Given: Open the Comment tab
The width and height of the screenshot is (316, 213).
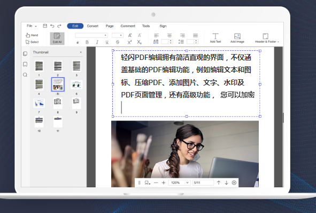Looking at the screenshot, I should pyautogui.click(x=128, y=26).
